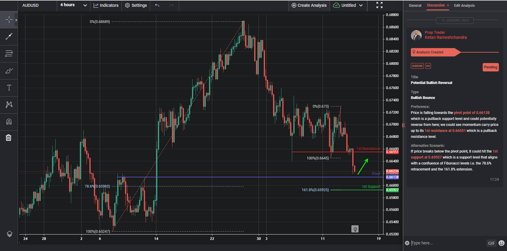Click the lightbulb idea icon on chart
Viewport: 507px width, 251px height.
point(355,229)
